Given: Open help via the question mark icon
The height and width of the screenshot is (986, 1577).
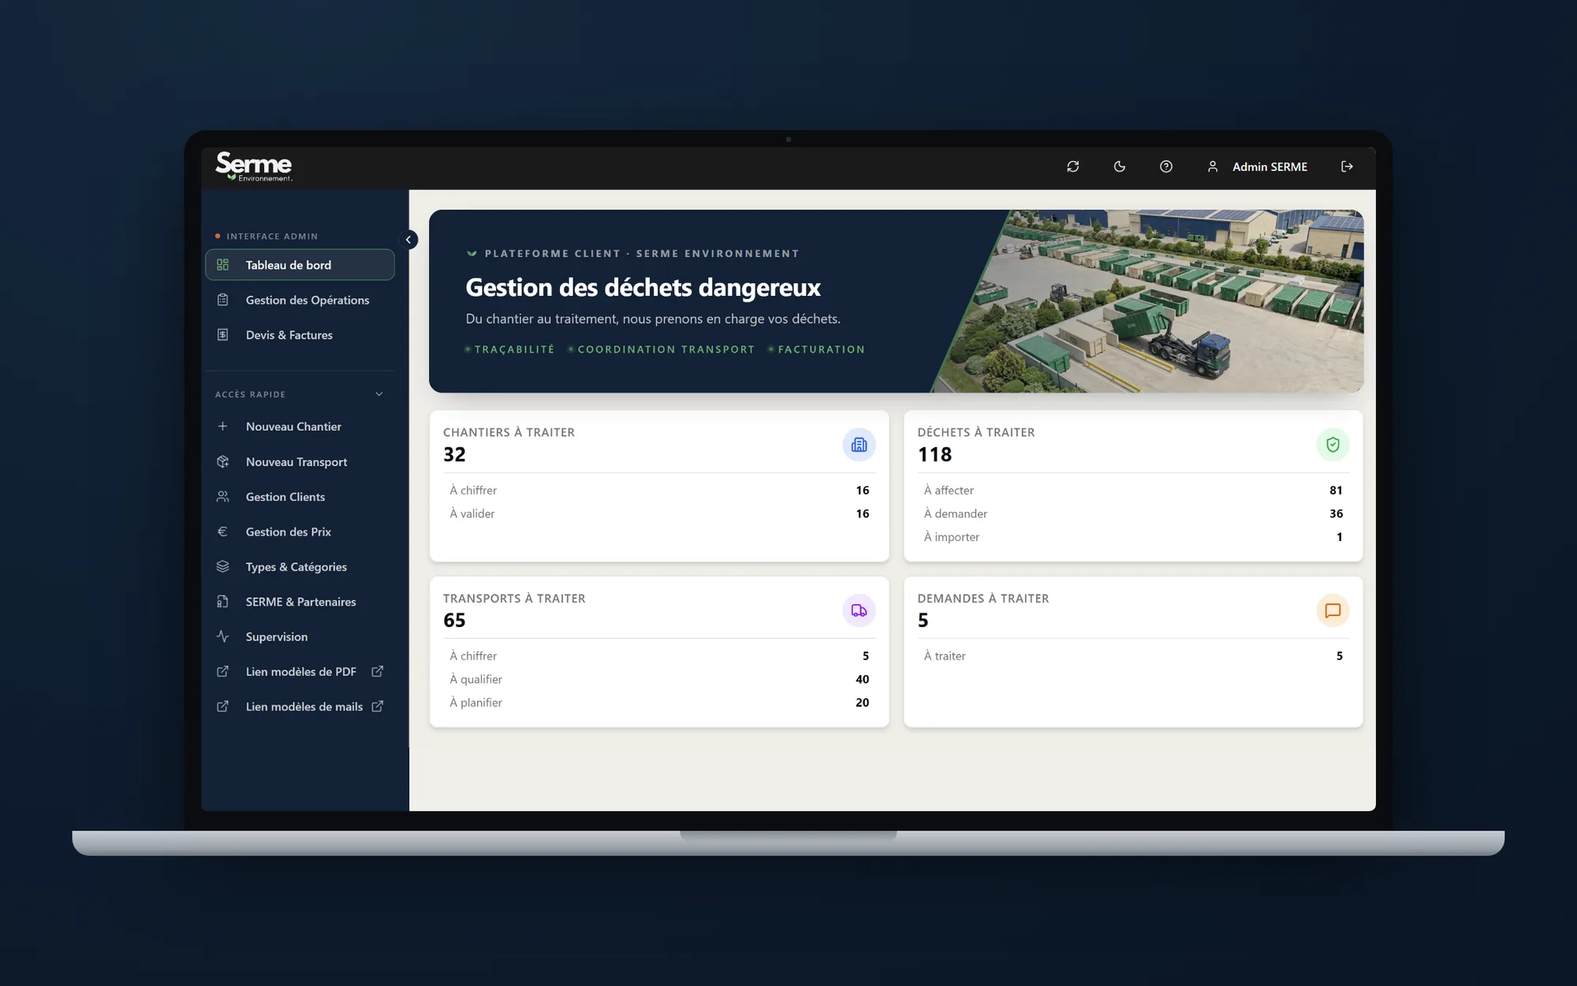Looking at the screenshot, I should pyautogui.click(x=1165, y=166).
